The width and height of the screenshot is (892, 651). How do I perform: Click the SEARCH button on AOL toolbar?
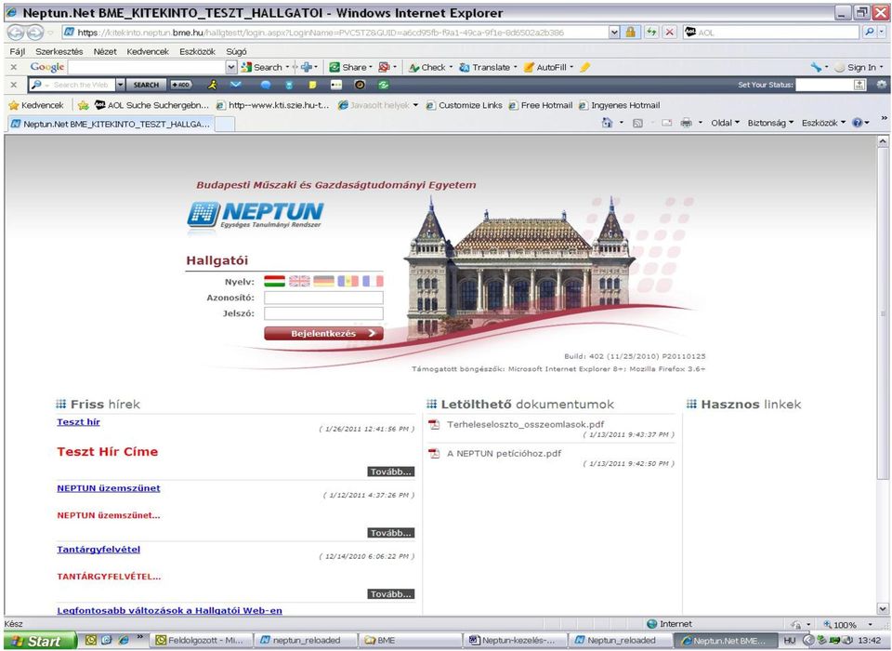point(146,85)
